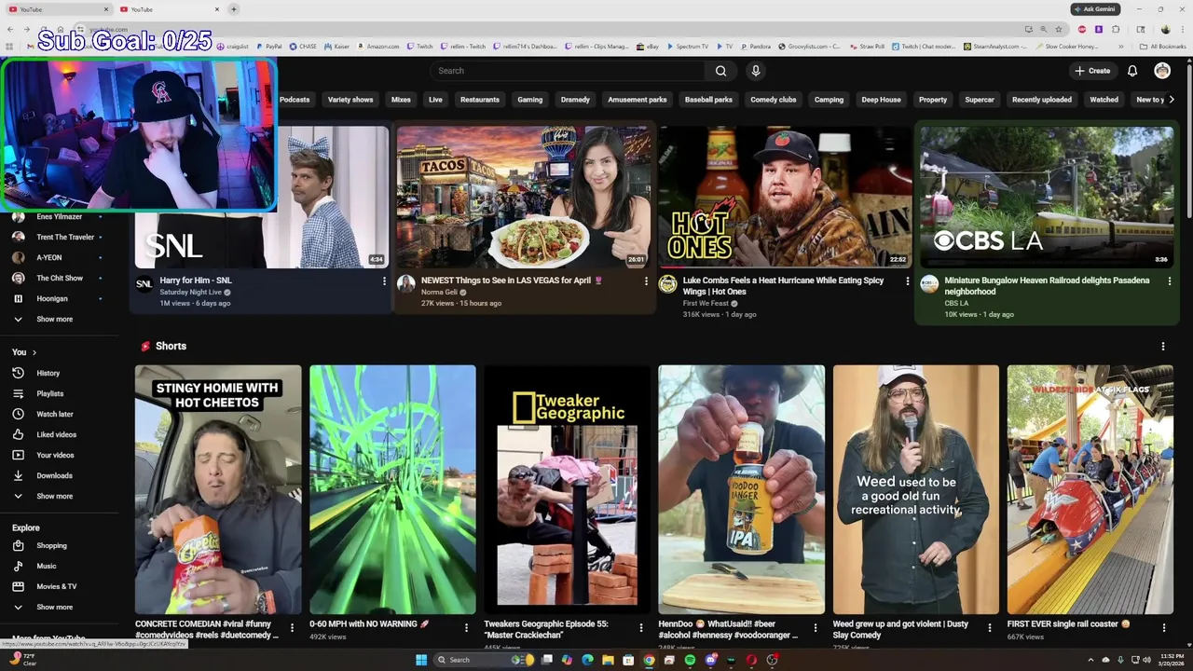1193x671 pixels.
Task: Expand Show more under subscriptions
Action: point(60,319)
